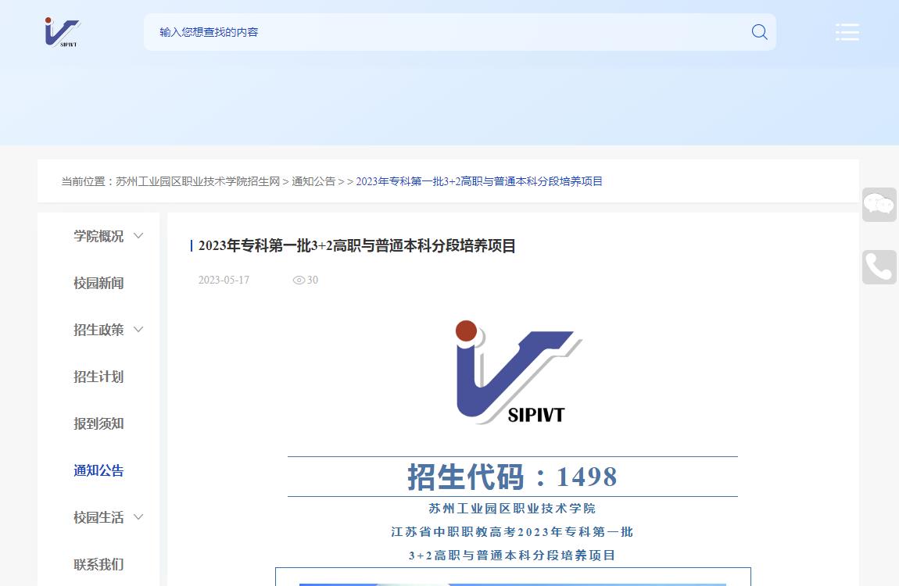Click the 苏州工业园区职业技术学院 caption text

point(512,509)
